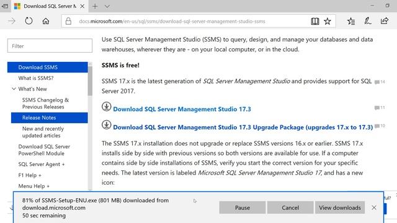Open New and recently updated articles
The image size is (397, 223).
point(43,132)
